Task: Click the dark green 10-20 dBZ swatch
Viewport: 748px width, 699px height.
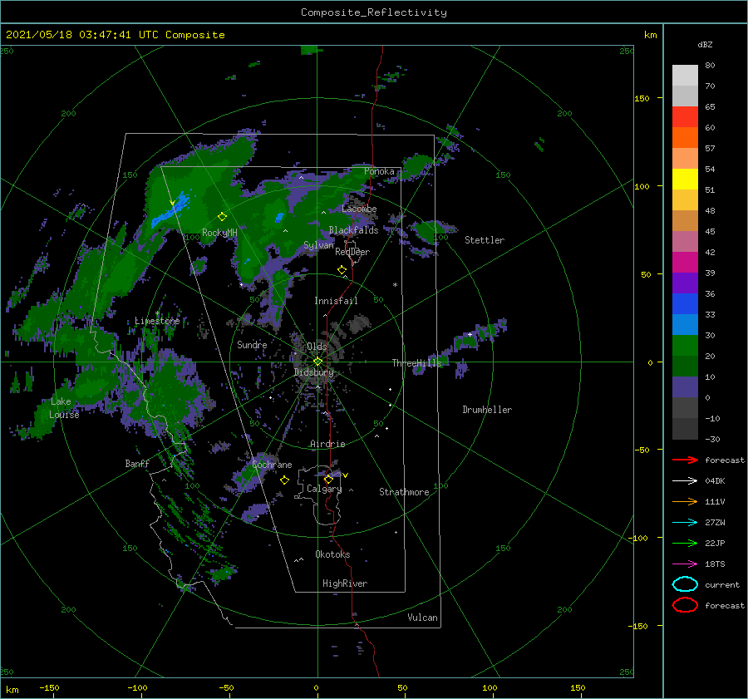Action: coord(685,367)
